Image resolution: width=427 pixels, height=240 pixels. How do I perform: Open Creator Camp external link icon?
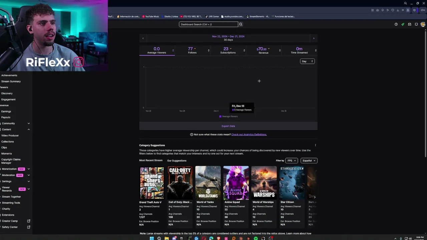pos(29,221)
